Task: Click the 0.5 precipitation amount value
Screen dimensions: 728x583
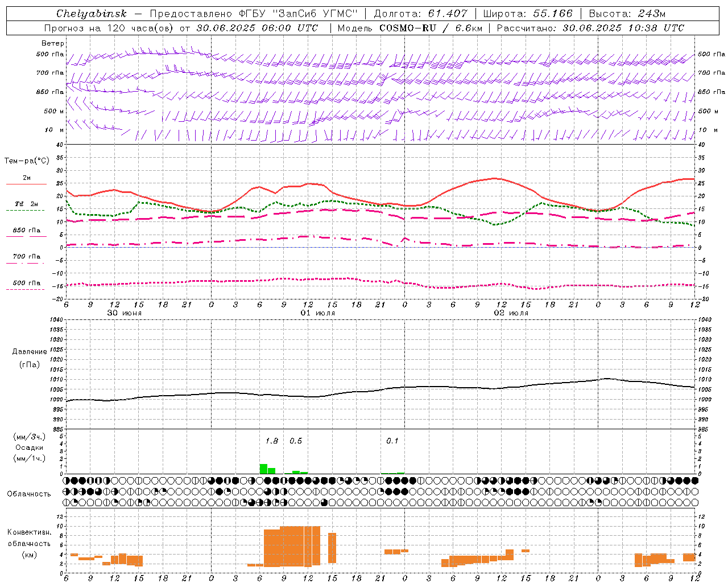Action: (296, 441)
